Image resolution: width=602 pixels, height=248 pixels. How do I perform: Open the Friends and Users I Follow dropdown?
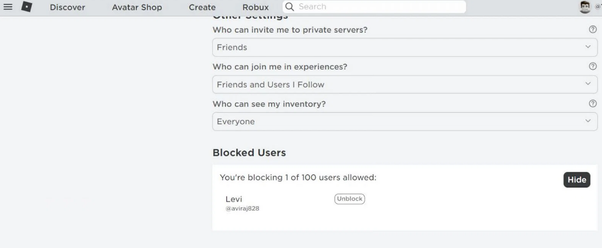pyautogui.click(x=405, y=85)
